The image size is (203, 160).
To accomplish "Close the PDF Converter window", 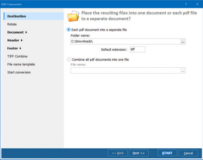I will (197, 4).
